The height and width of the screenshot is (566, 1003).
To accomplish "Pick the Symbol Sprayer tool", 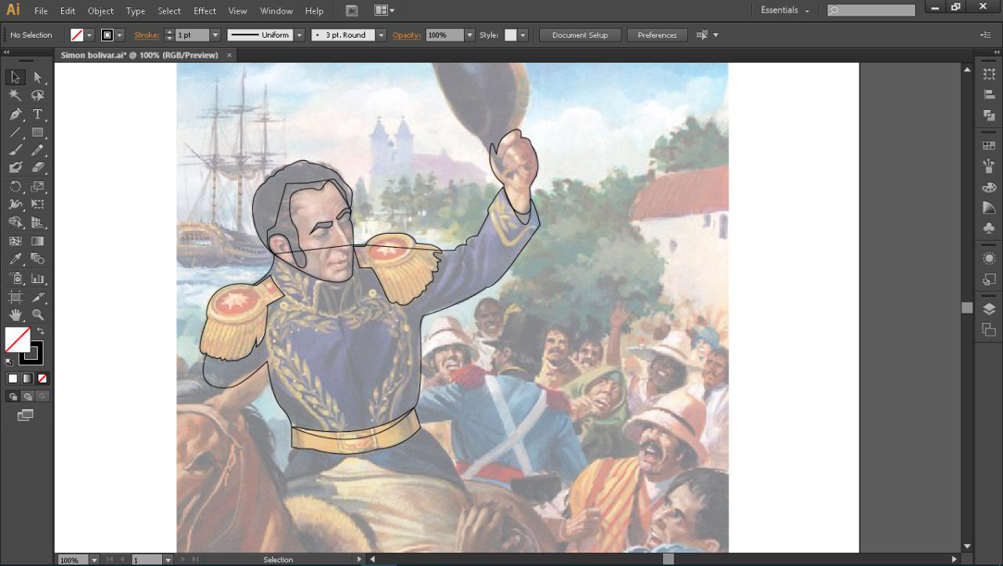I will coord(15,278).
